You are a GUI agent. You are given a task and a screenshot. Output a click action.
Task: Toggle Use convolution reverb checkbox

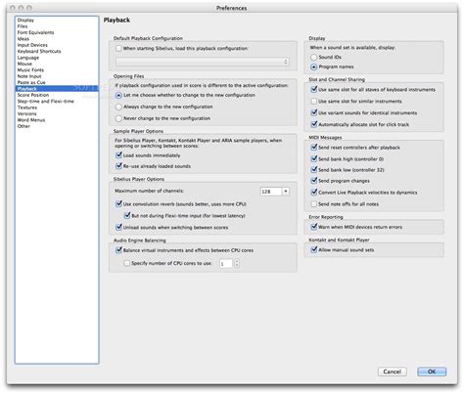tap(118, 204)
